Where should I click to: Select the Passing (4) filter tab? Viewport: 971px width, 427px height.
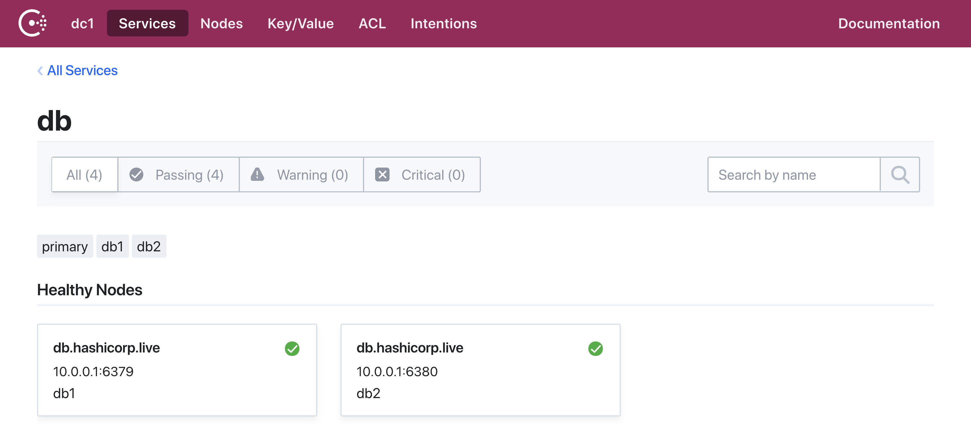(x=178, y=174)
